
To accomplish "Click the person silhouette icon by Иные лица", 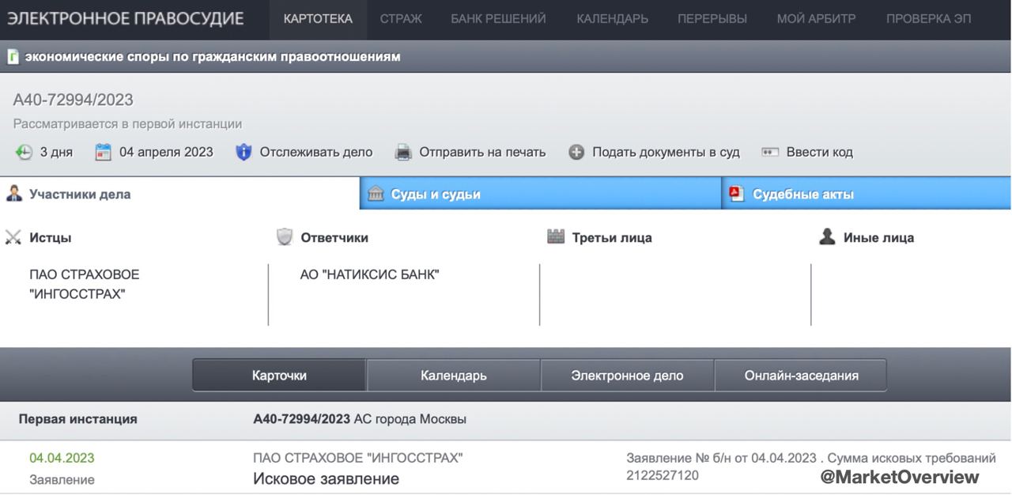I will pos(827,236).
